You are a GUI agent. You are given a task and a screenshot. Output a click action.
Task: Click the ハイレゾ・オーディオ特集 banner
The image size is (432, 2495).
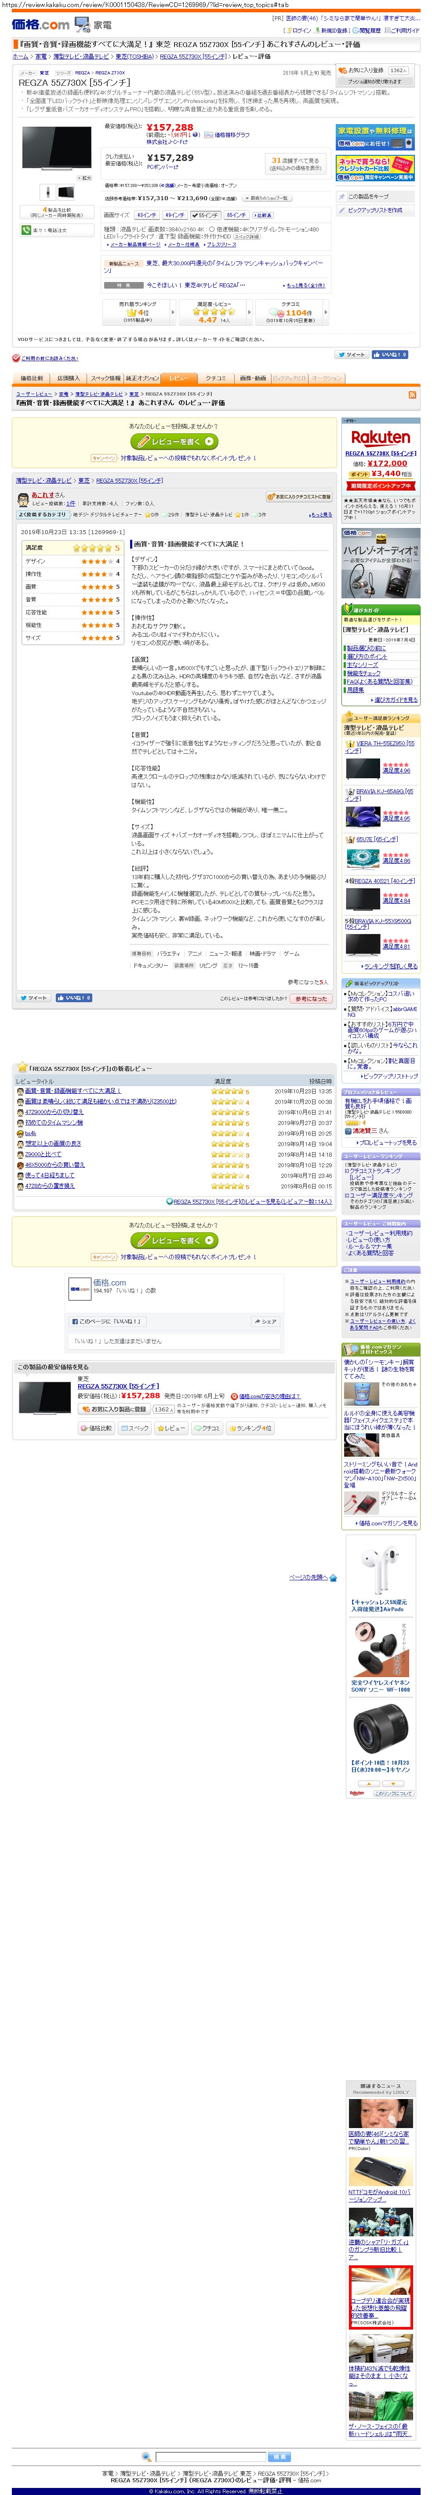pyautogui.click(x=380, y=563)
